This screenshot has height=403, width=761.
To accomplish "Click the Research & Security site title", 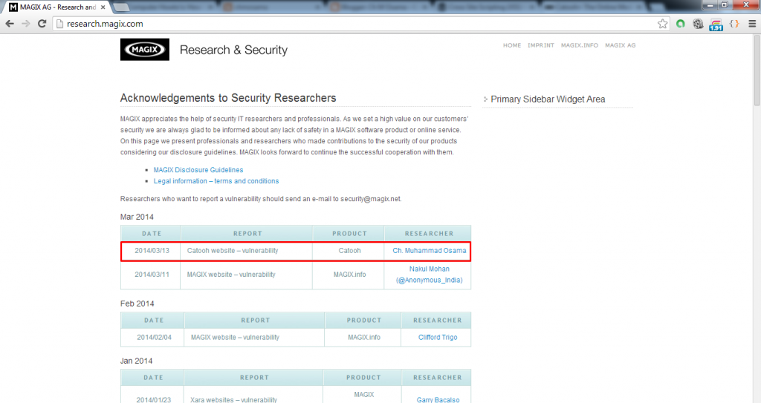I will point(233,50).
